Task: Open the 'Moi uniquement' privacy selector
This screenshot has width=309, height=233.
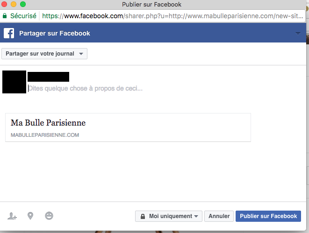Action: (169, 216)
